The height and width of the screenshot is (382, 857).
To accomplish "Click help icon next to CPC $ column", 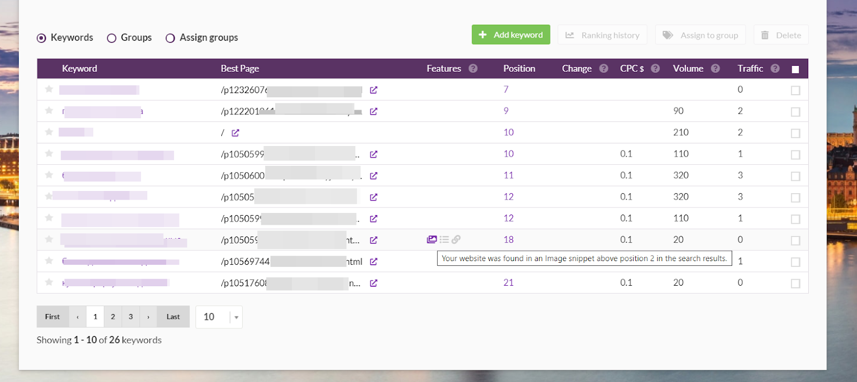I will [655, 68].
